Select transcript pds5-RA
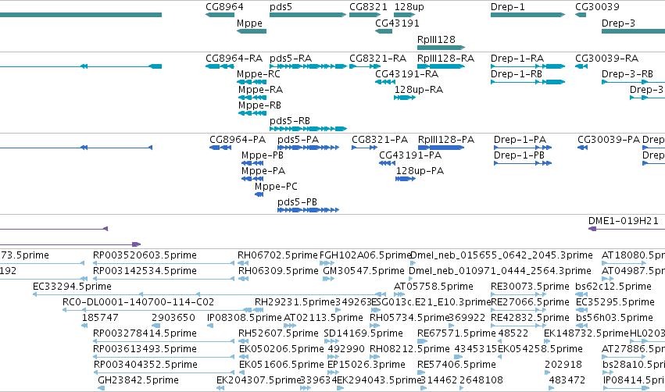Screen dimensions: 665x392 point(309,66)
